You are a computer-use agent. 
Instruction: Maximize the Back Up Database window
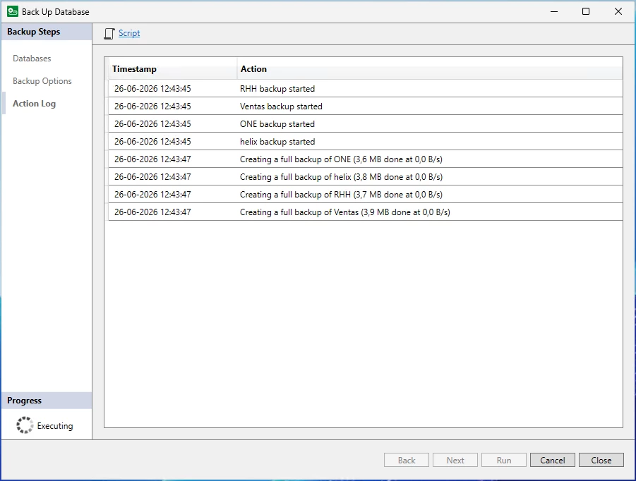586,11
